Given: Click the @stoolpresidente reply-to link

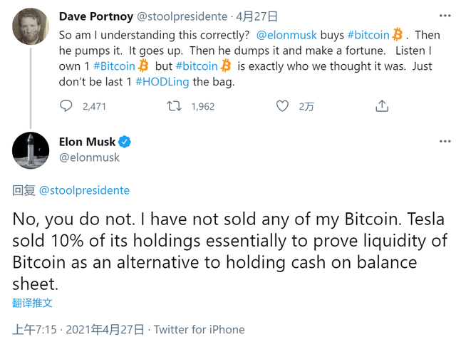Looking at the screenshot, I should point(84,190).
